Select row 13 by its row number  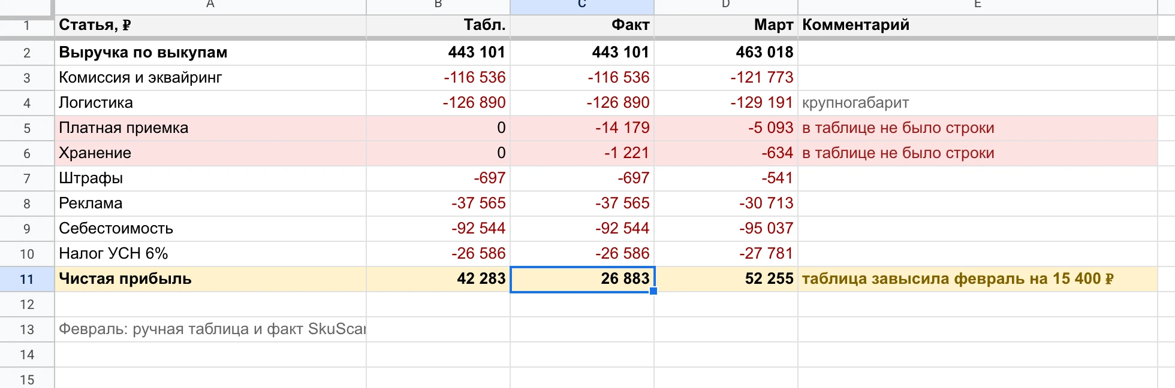[27, 329]
